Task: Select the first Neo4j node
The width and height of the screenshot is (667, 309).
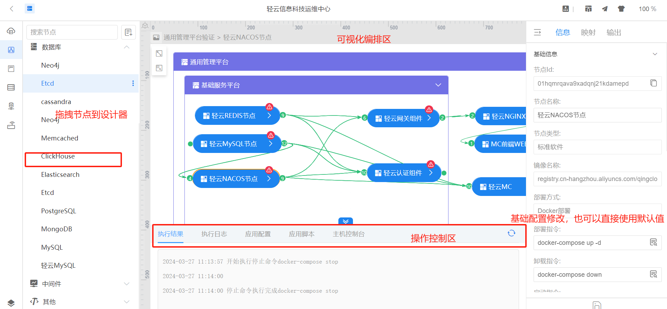Action: (50, 65)
